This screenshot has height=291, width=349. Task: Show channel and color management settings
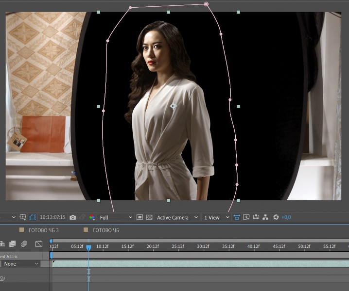[92, 217]
